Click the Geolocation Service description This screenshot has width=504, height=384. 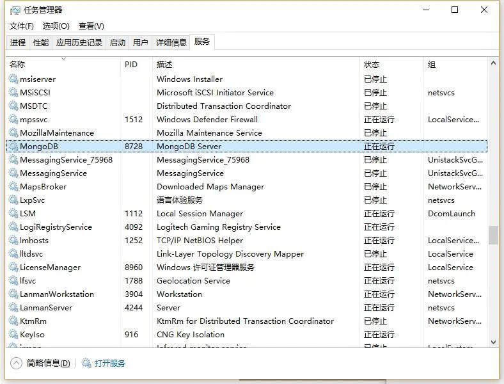(x=193, y=281)
